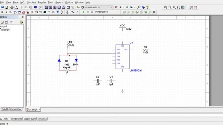Click the 50 % potentiometer value label
Viewport: 223px width, 125px height.
coord(76,65)
